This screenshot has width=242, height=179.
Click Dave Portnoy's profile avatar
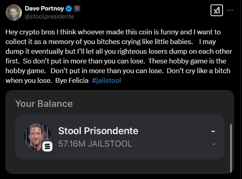point(13,12)
